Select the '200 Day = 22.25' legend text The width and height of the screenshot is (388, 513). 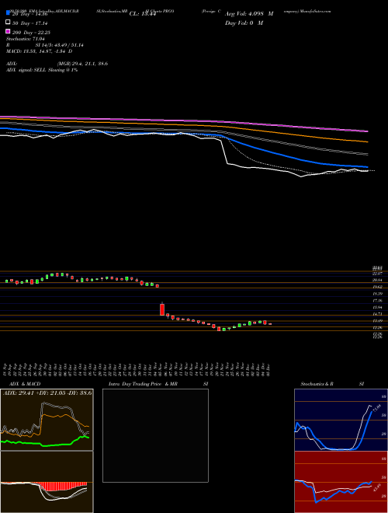[x=31, y=33]
